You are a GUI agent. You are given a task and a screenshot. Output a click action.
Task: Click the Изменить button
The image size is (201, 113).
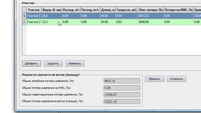pos(75,63)
